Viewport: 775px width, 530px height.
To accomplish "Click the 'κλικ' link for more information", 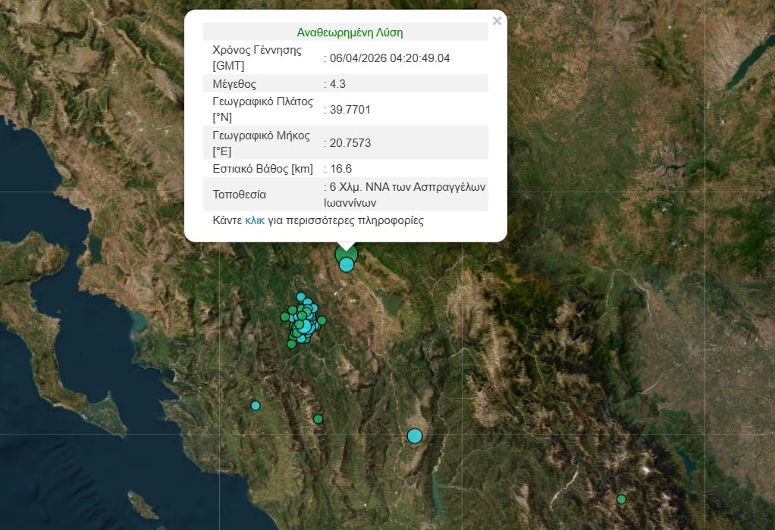I will (254, 221).
